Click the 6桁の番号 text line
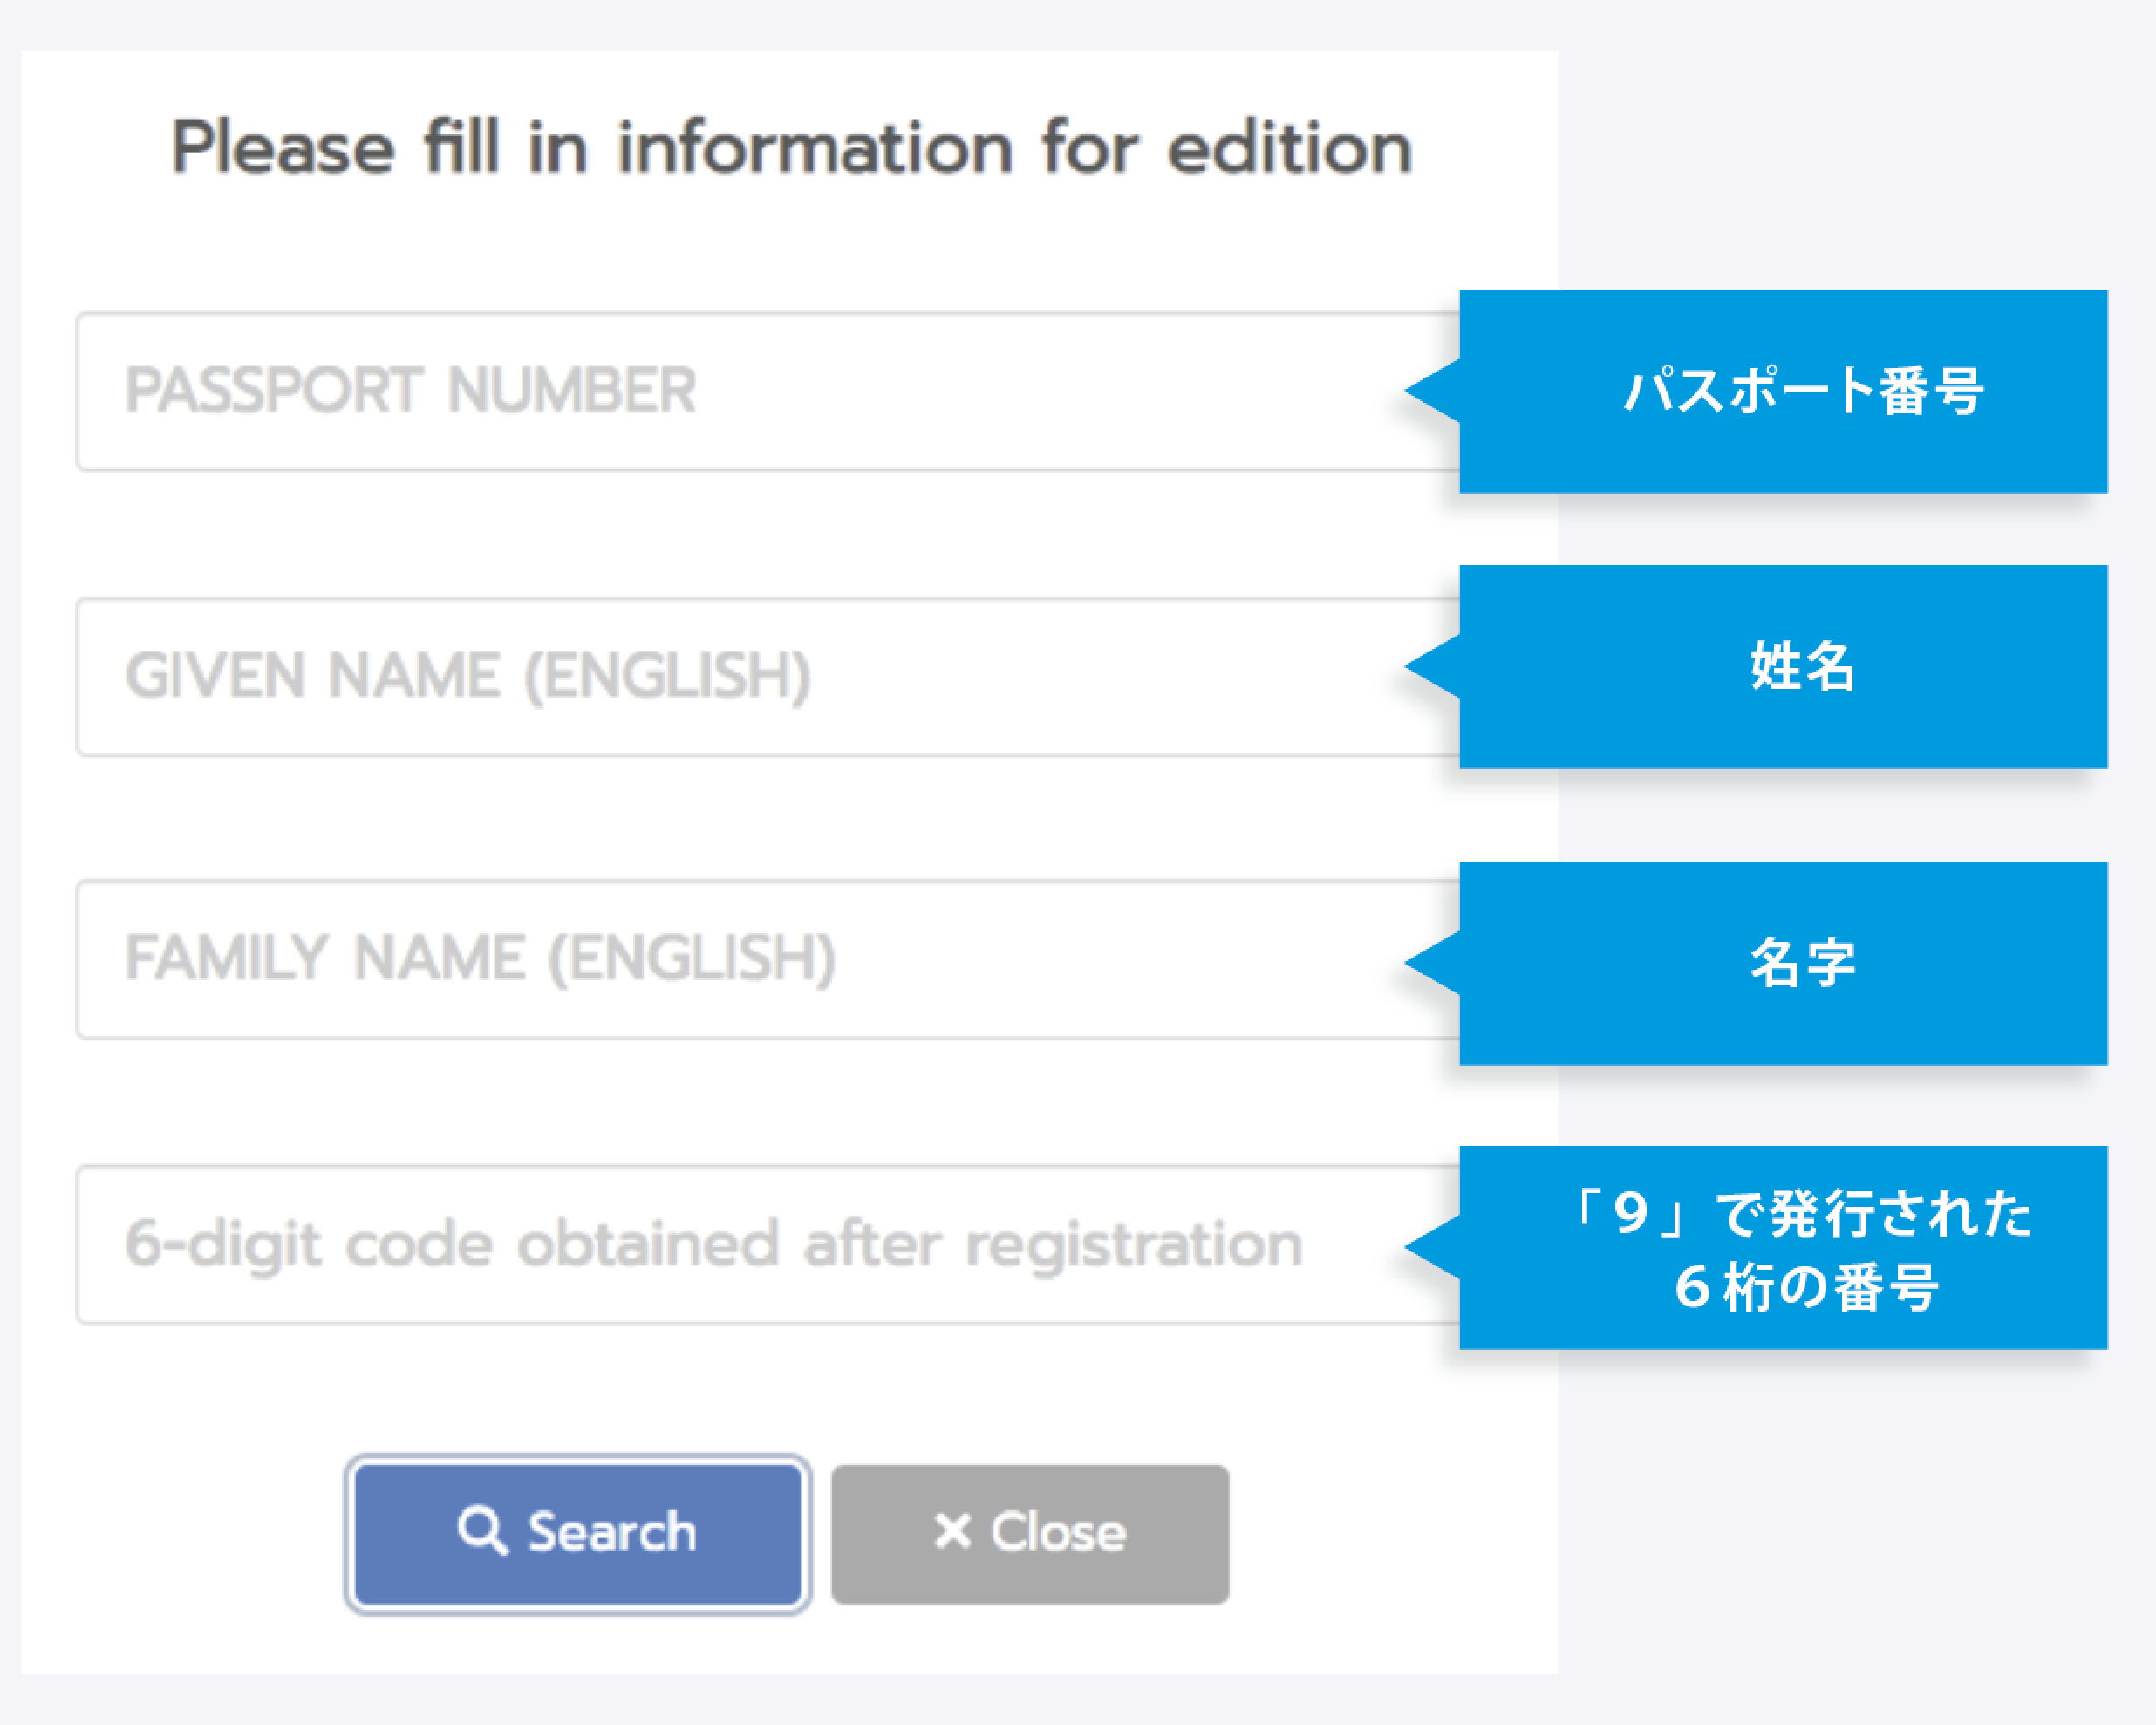 click(x=1806, y=1287)
